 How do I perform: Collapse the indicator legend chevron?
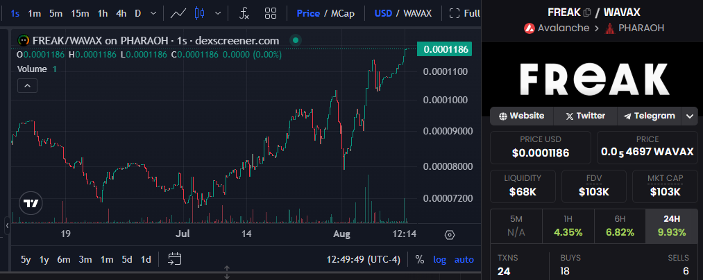coord(27,85)
